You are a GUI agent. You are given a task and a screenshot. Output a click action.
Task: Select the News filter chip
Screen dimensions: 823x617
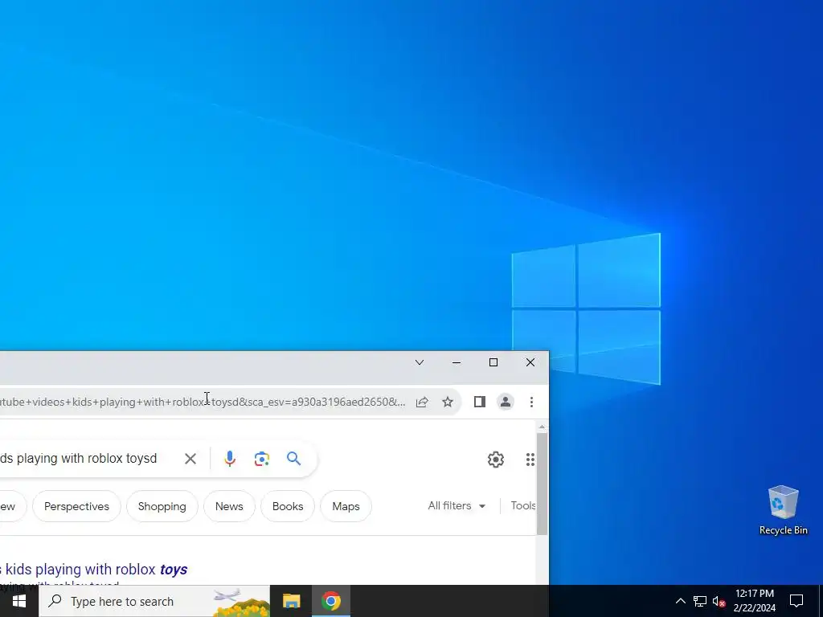pos(229,506)
